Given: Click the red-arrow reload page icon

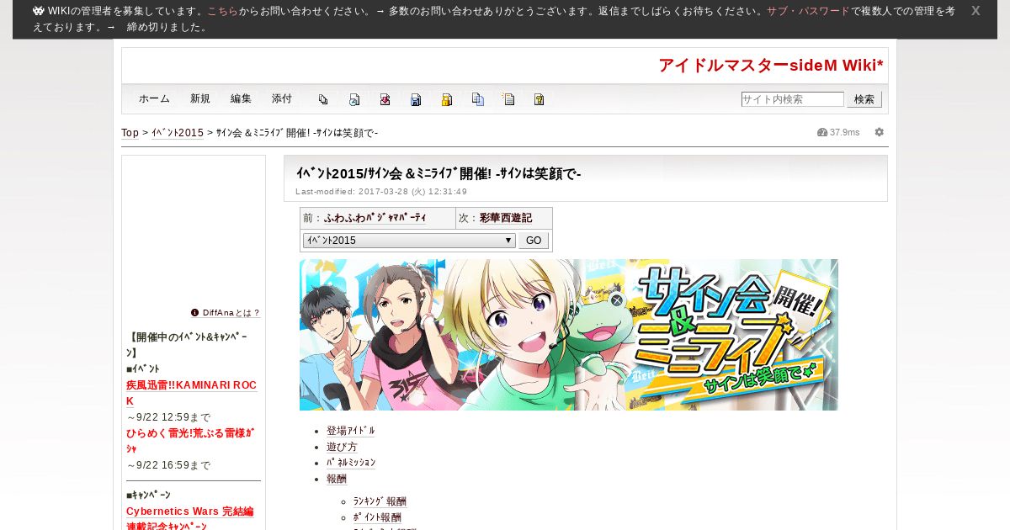Looking at the screenshot, I should coord(385,99).
